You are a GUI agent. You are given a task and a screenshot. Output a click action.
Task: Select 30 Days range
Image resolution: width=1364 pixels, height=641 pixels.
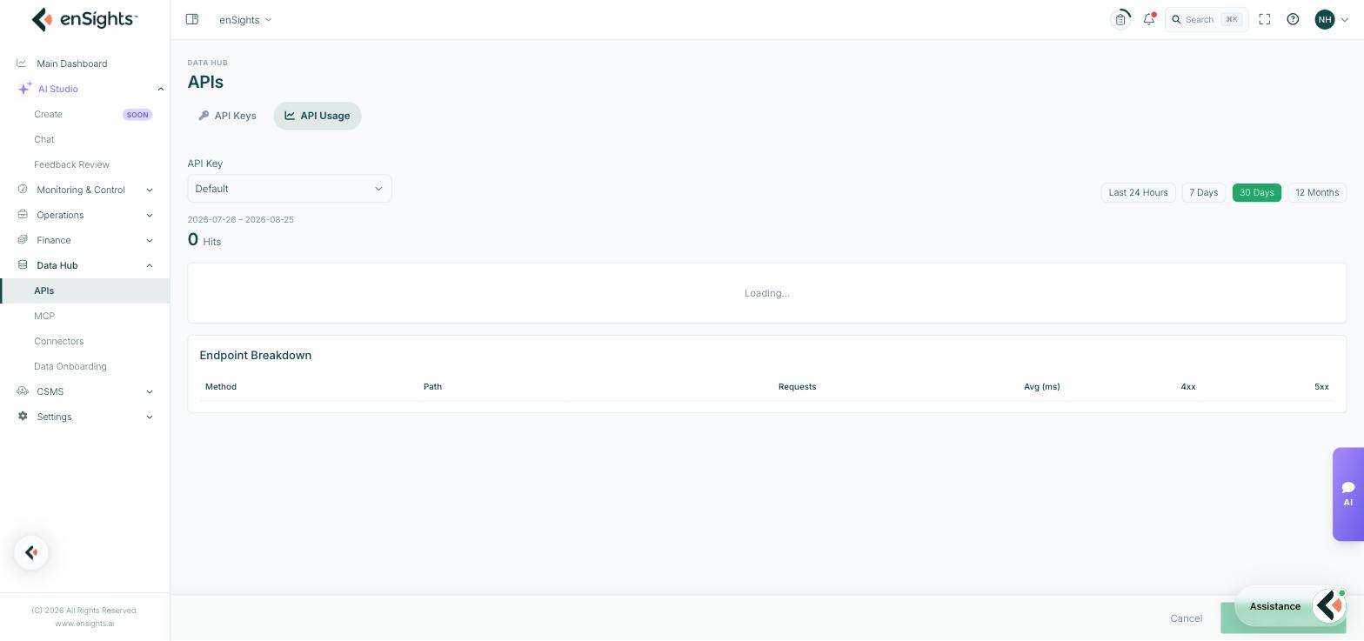pyautogui.click(x=1256, y=192)
